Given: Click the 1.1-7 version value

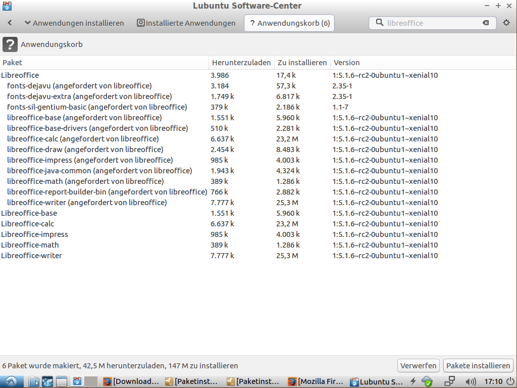Looking at the screenshot, I should (340, 107).
